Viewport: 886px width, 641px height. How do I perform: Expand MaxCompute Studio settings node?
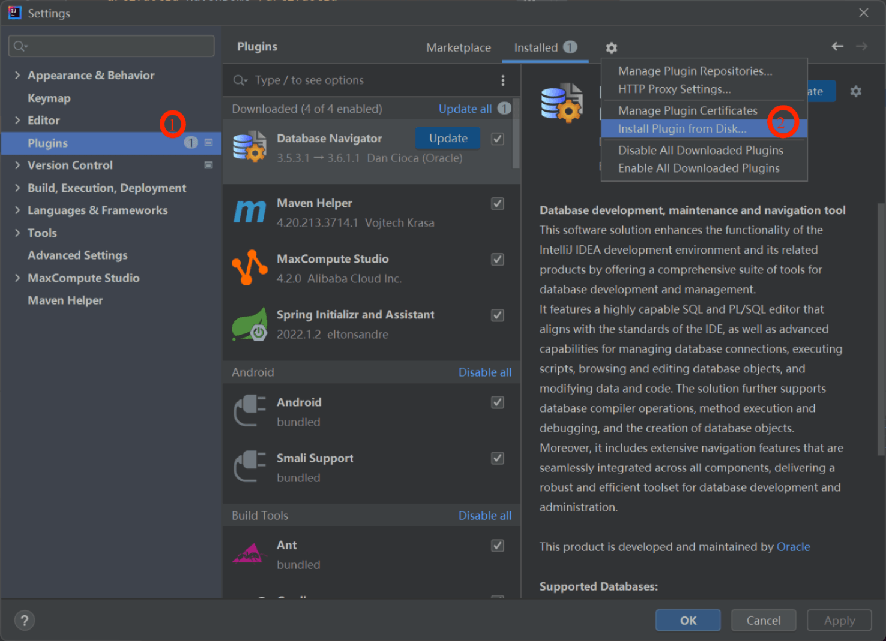pos(17,278)
